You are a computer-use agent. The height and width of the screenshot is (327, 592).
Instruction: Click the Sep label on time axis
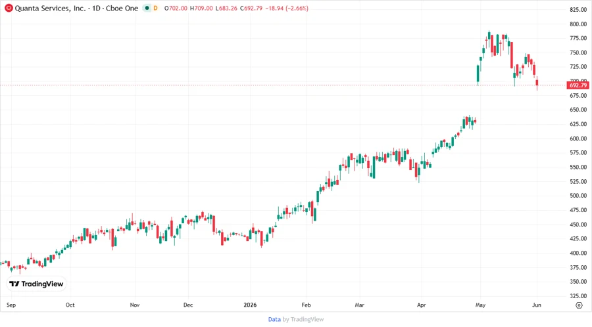11,305
